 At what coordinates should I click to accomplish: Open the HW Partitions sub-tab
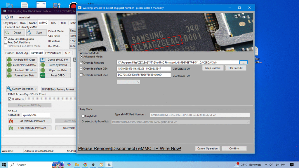pos(53,53)
